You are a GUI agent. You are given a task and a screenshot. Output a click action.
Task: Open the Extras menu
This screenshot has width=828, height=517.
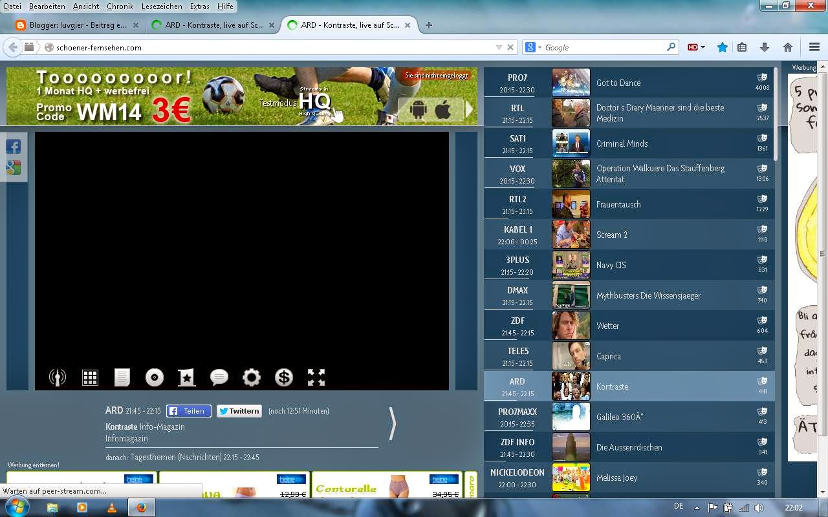[199, 6]
